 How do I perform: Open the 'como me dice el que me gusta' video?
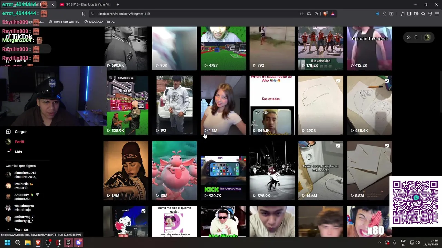point(174,221)
